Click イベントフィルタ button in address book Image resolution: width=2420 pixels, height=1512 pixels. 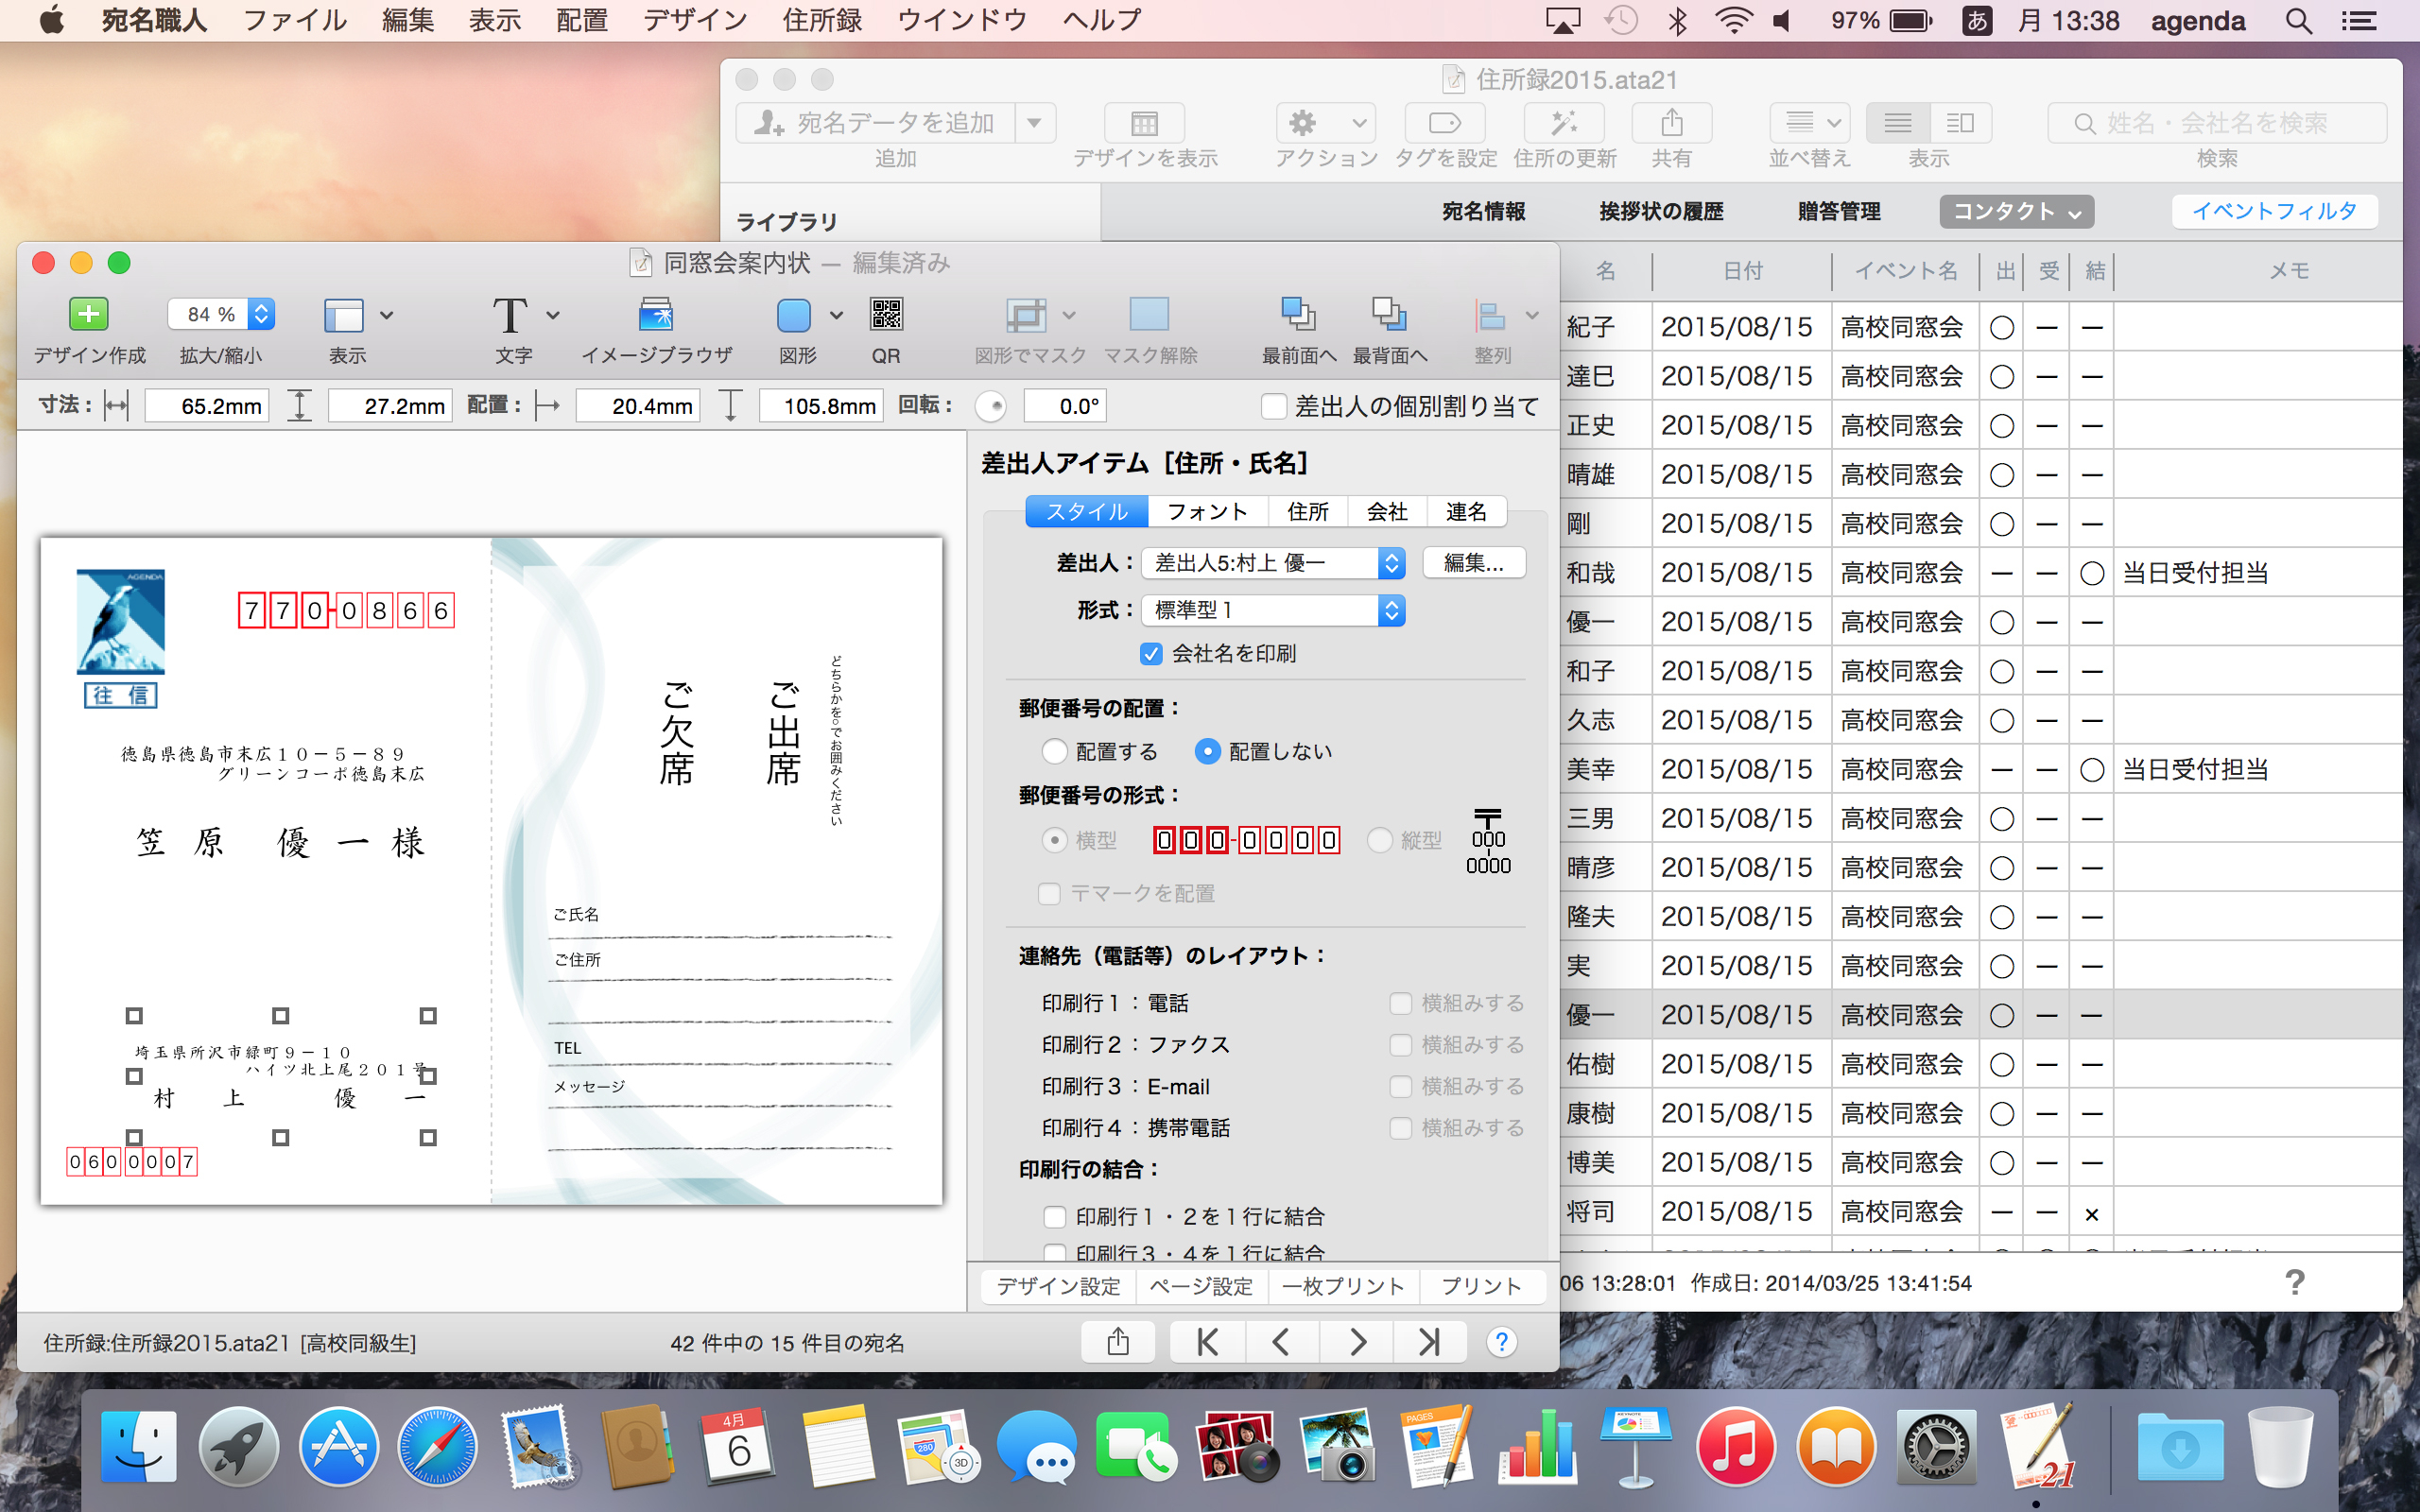coord(2274,211)
